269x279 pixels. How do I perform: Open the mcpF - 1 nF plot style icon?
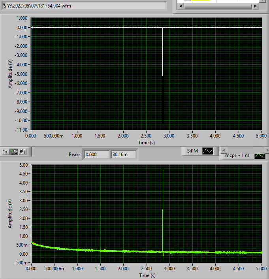[260, 156]
